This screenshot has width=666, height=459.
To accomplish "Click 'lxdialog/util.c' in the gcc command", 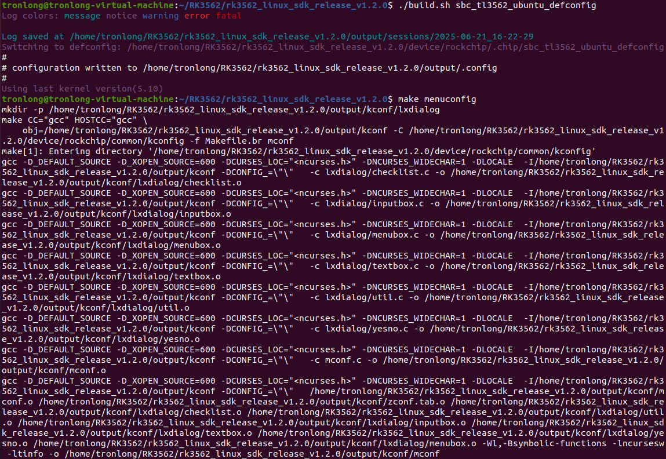I will (x=364, y=297).
